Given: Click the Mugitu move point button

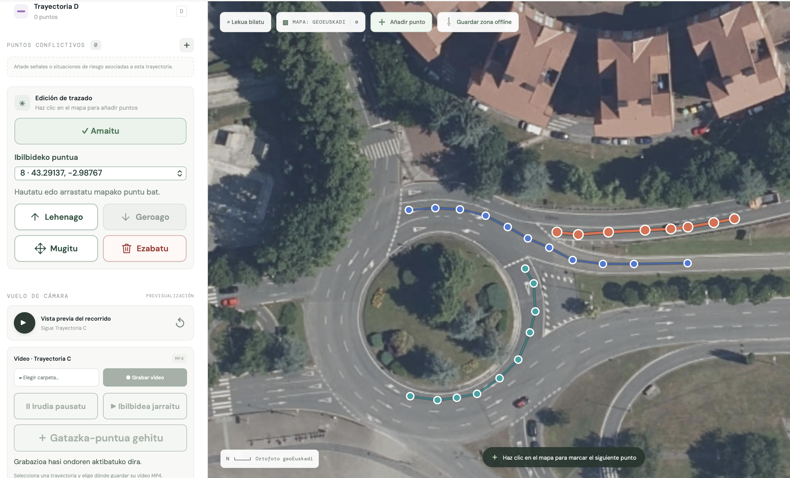Looking at the screenshot, I should (x=56, y=248).
